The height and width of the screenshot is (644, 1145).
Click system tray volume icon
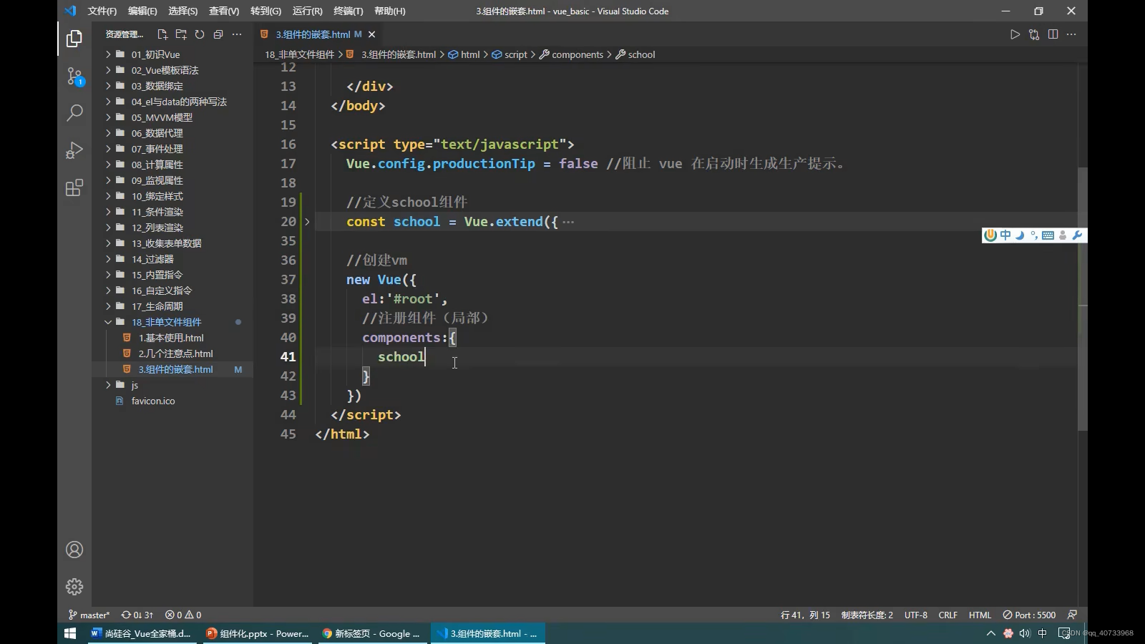coord(1025,633)
